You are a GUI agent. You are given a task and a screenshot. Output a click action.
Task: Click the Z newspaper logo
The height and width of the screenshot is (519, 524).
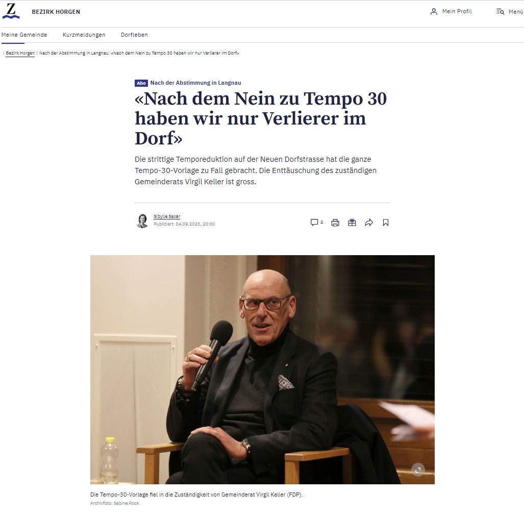coord(11,11)
